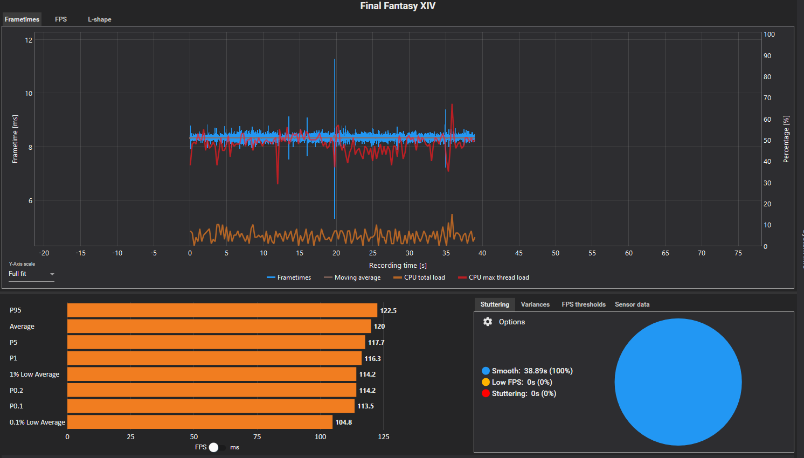
Task: Select the Average orange bar
Action: point(219,327)
